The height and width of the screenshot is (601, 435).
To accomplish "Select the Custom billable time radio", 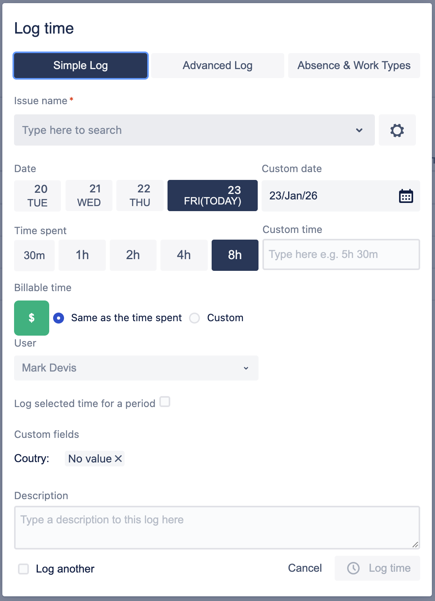I will click(x=194, y=318).
